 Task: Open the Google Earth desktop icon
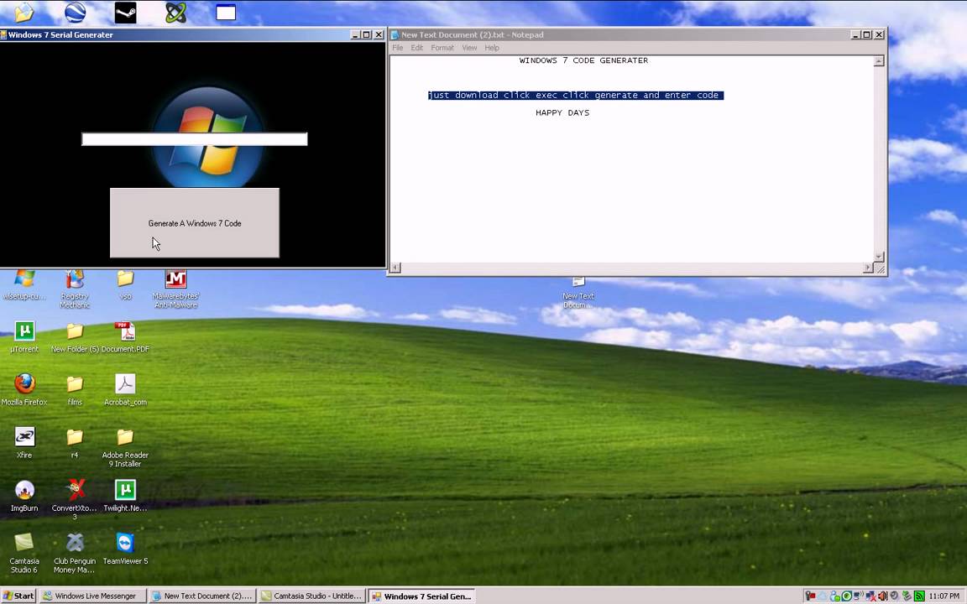(x=76, y=13)
